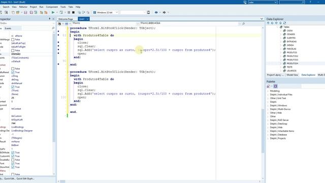
Task: Click the blue Back navigation arrow
Action: (156, 12)
